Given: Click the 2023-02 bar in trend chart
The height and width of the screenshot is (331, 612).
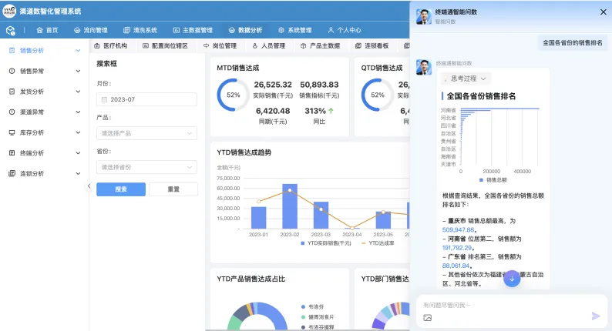Looking at the screenshot, I should pos(290,206).
